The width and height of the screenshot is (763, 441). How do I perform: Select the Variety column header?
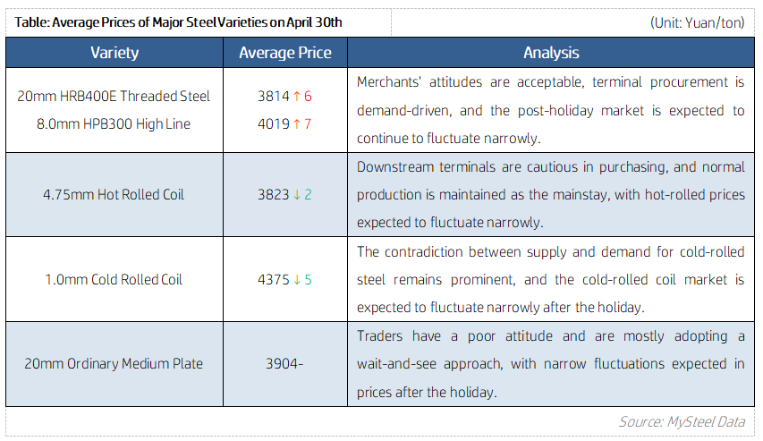coord(114,53)
